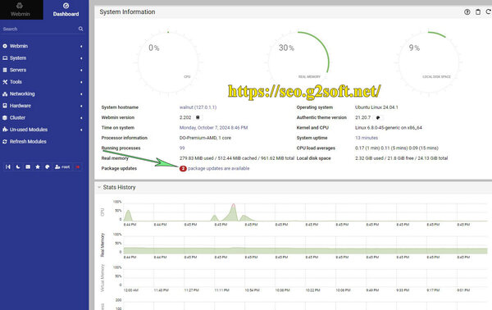Click the CPU 0% gauge
The image size is (492, 310).
tap(168, 62)
